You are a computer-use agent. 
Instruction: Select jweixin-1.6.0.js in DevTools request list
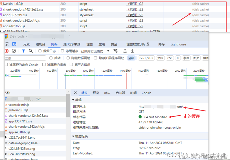35,110
